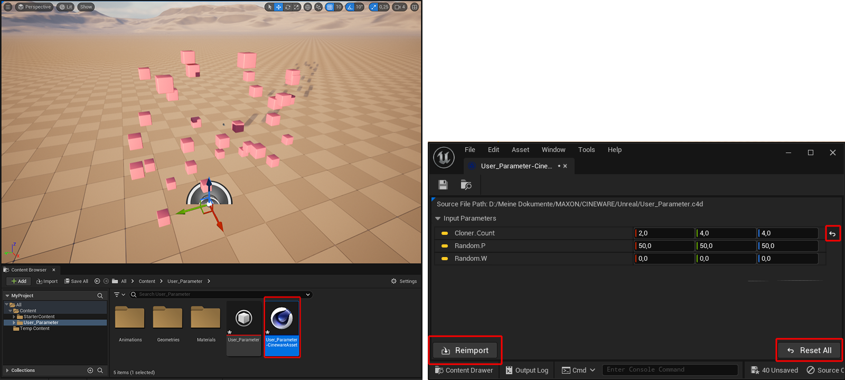The height and width of the screenshot is (380, 845).
Task: Click the surface snapping icon
Action: click(x=318, y=7)
